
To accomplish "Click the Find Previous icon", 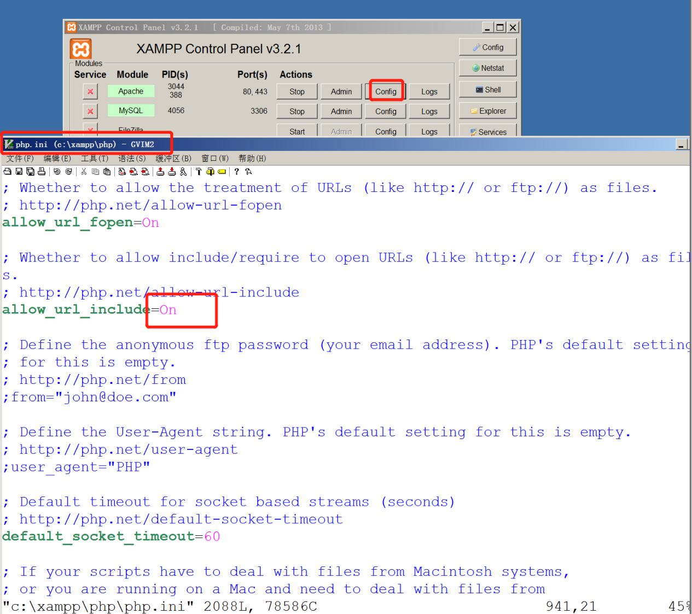I will coord(145,172).
